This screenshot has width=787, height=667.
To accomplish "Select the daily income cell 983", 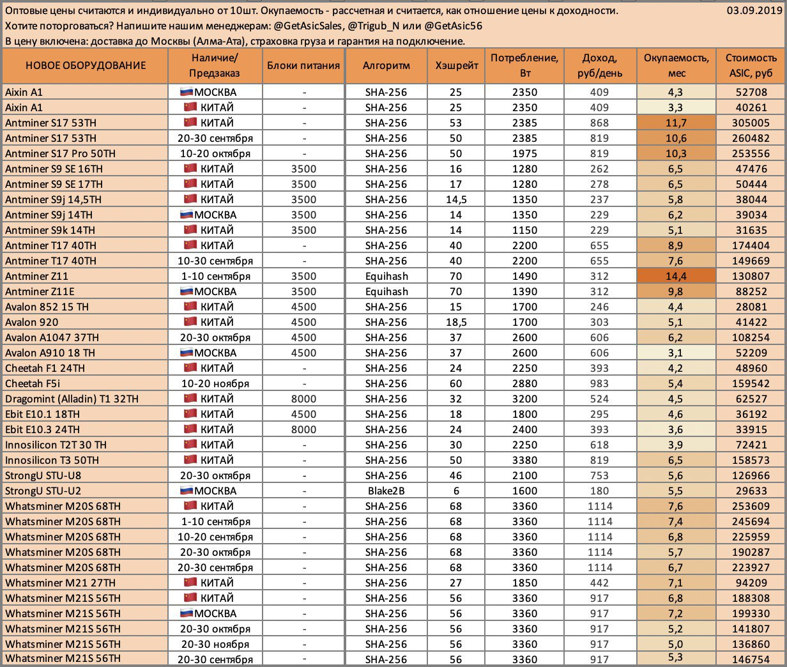I will tap(600, 383).
